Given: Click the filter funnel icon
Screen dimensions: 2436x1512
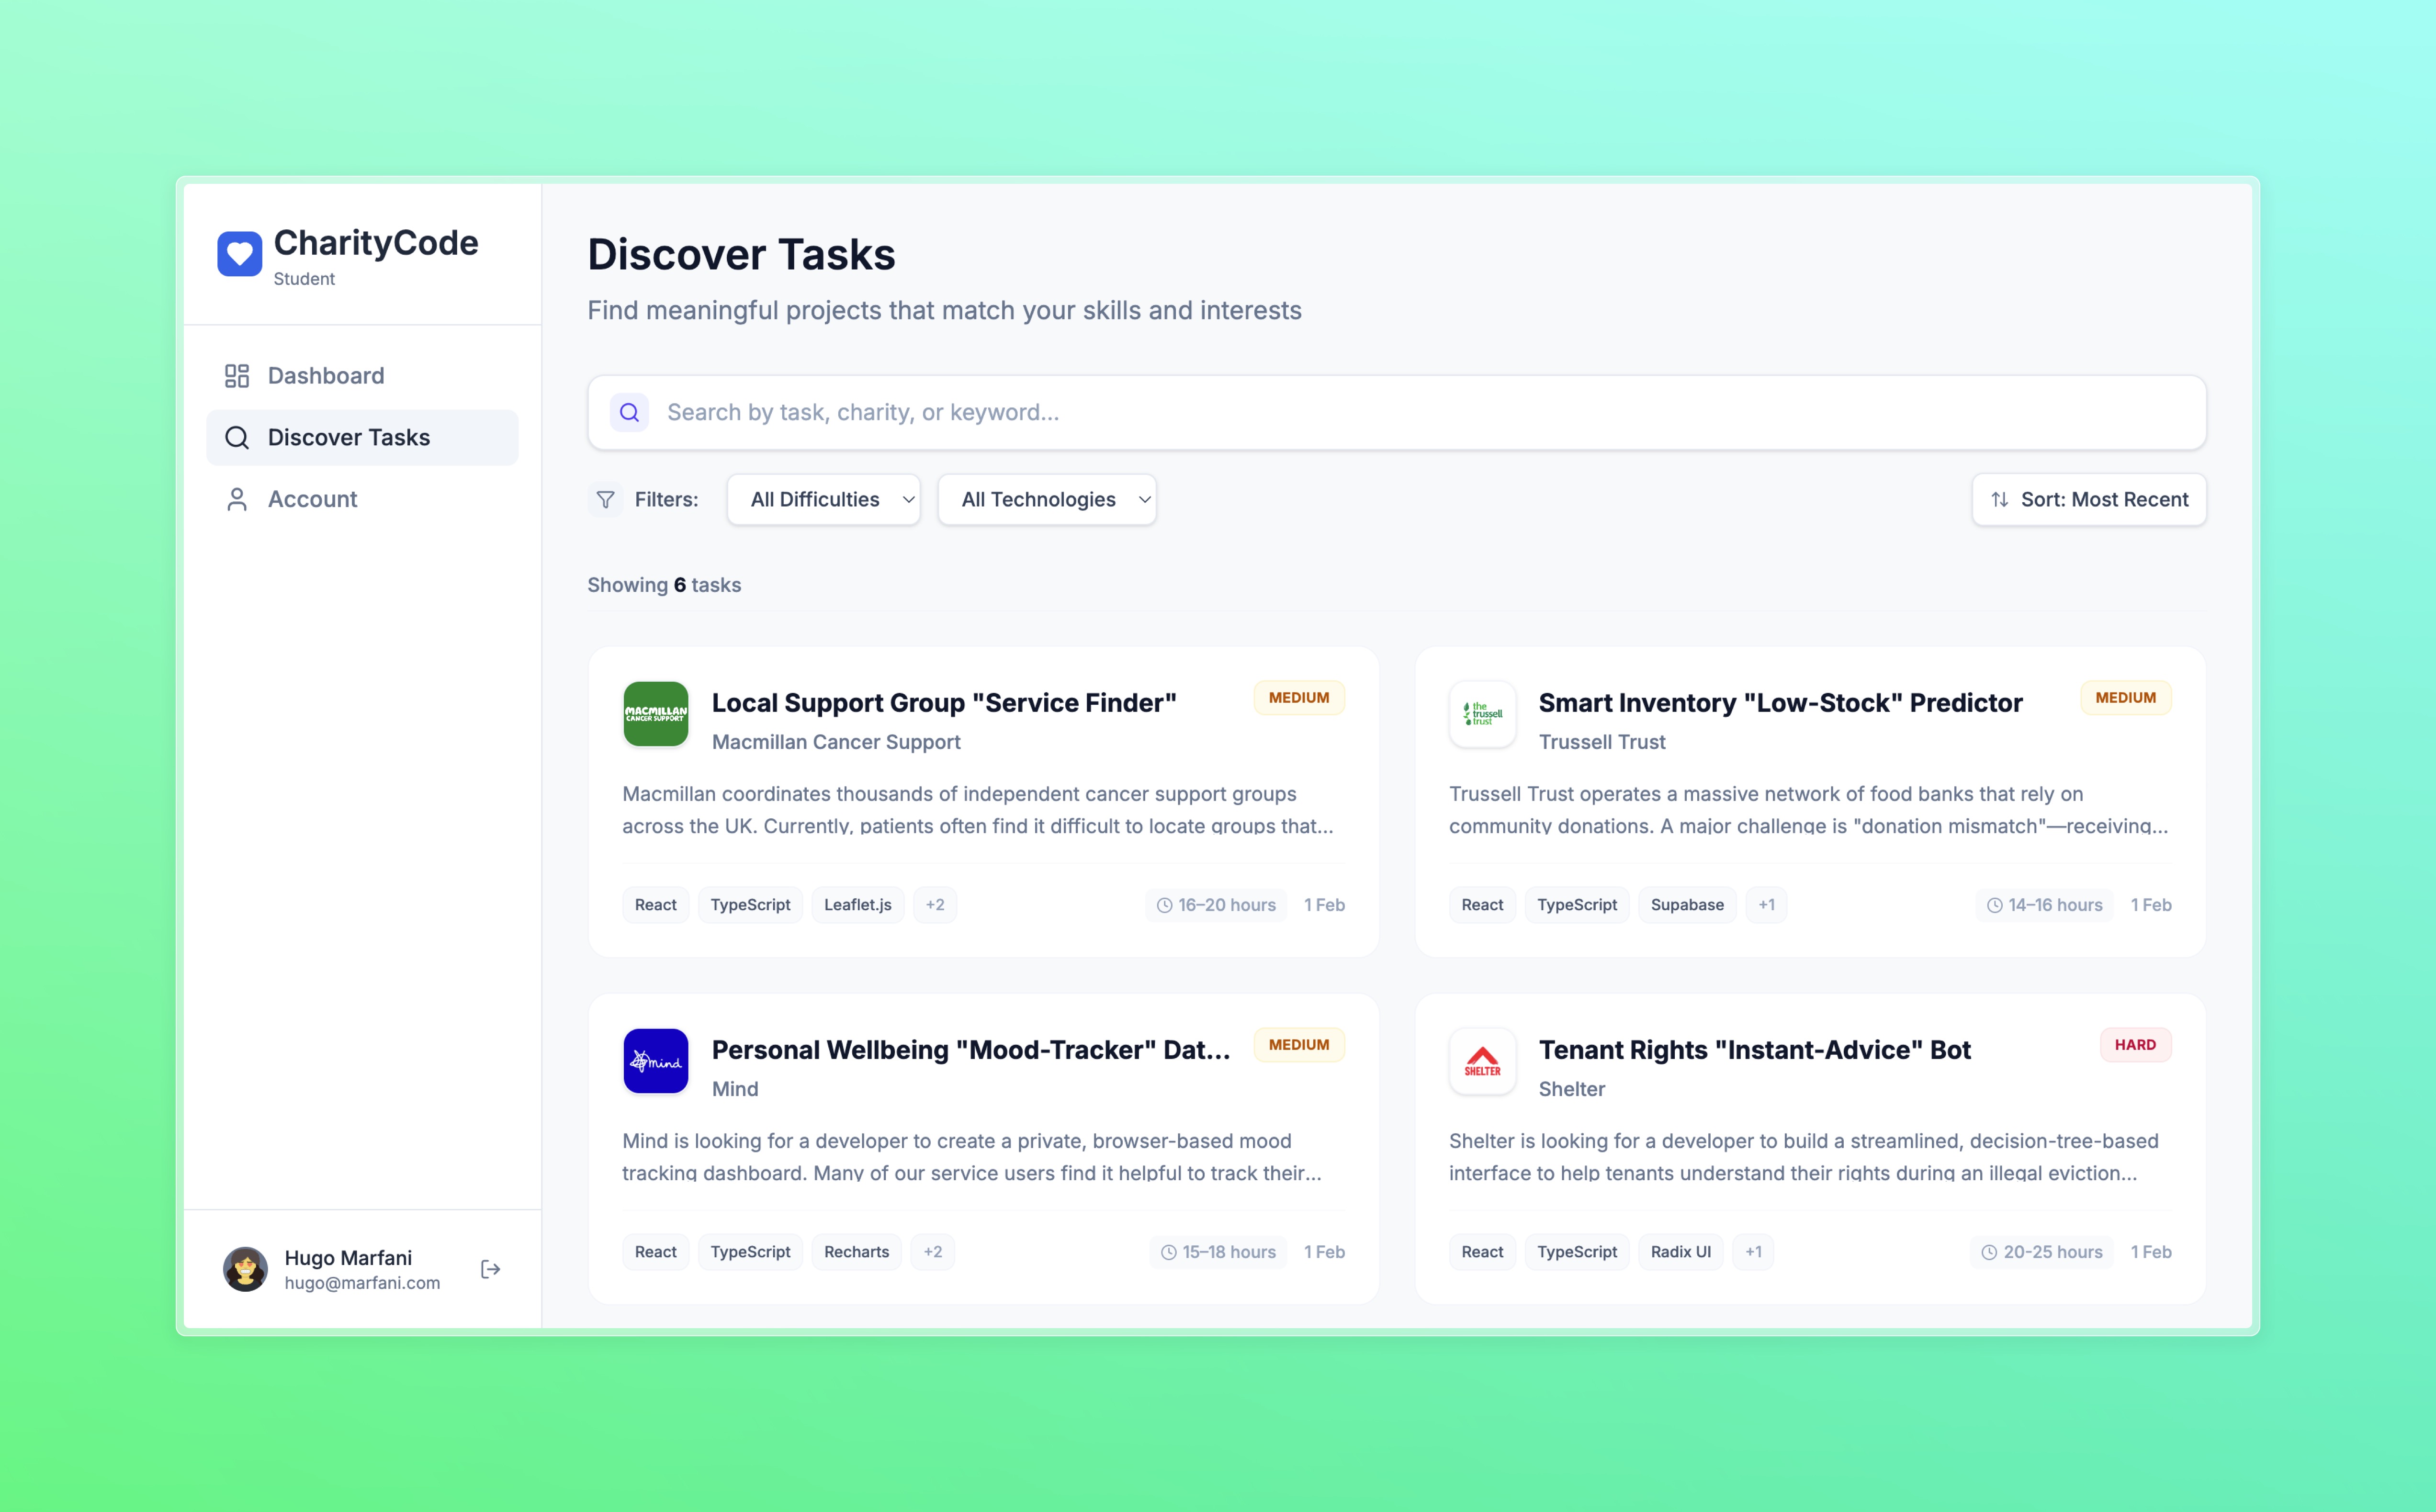Looking at the screenshot, I should (x=605, y=499).
